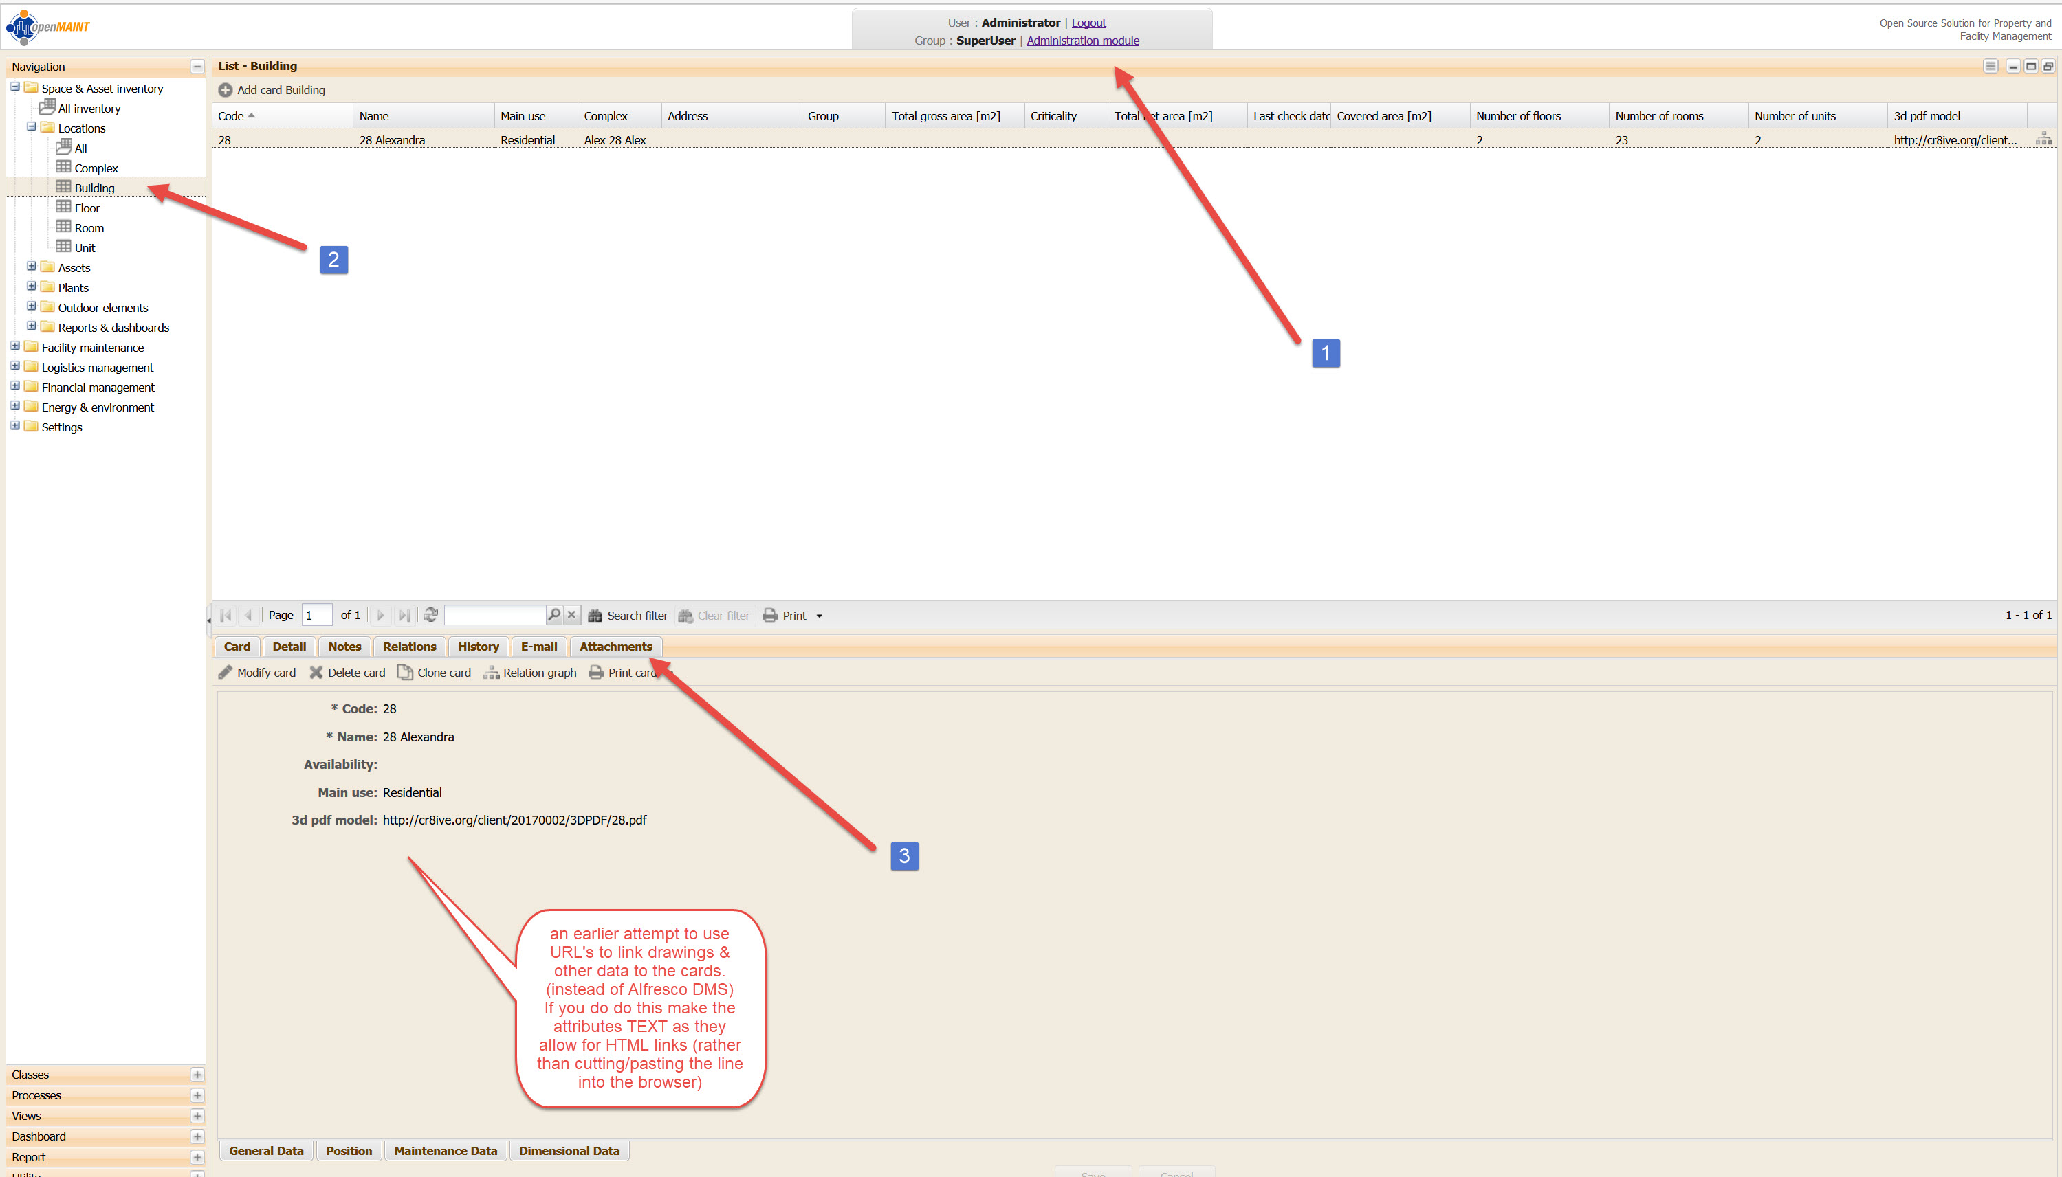The height and width of the screenshot is (1177, 2062).
Task: Click the Delete card X icon
Action: (x=316, y=673)
